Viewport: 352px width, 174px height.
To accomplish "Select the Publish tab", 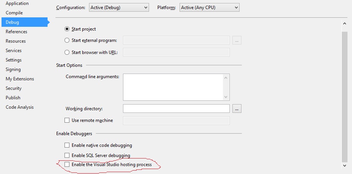I will point(13,98).
